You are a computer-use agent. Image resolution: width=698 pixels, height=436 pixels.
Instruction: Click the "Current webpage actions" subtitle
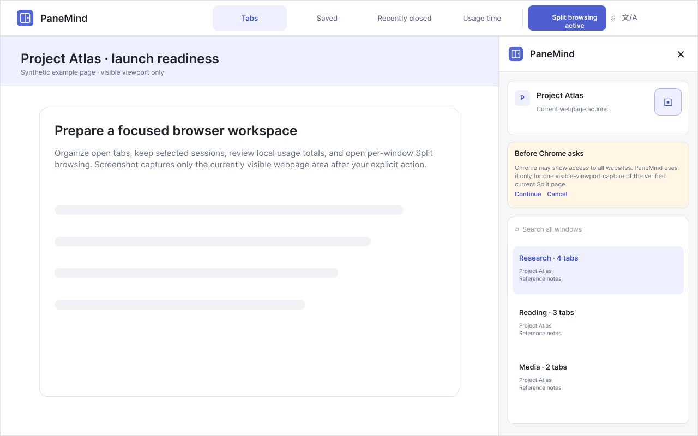tap(572, 109)
